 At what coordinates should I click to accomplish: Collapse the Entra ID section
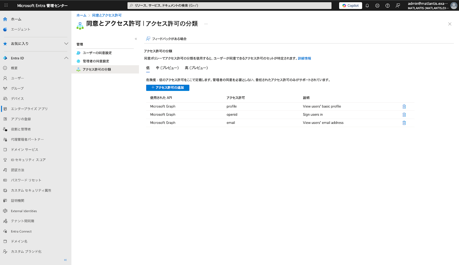pyautogui.click(x=66, y=58)
